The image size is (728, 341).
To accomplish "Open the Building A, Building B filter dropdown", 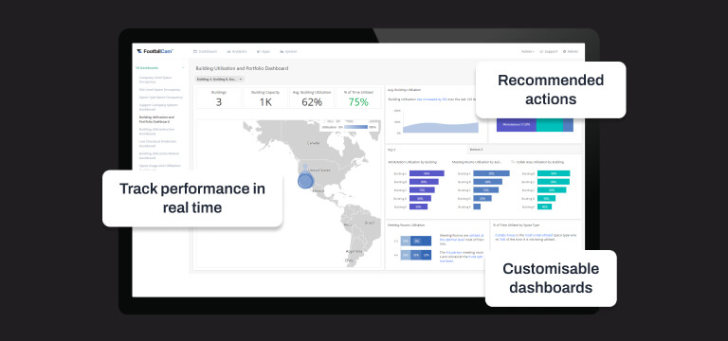I will pos(220,80).
